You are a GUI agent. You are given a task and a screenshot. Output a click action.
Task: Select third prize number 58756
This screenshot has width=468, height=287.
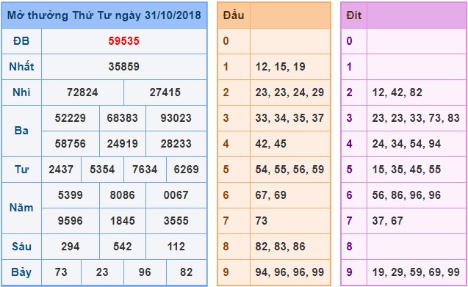pos(70,144)
